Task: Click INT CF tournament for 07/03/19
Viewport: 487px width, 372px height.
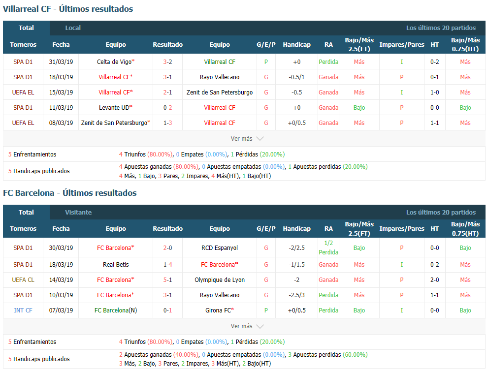Action: [23, 310]
